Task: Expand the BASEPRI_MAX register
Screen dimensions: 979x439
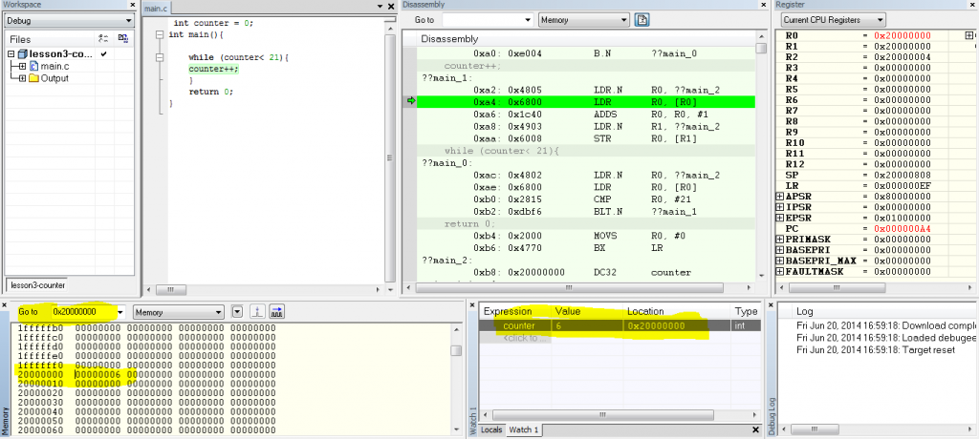Action: click(780, 261)
